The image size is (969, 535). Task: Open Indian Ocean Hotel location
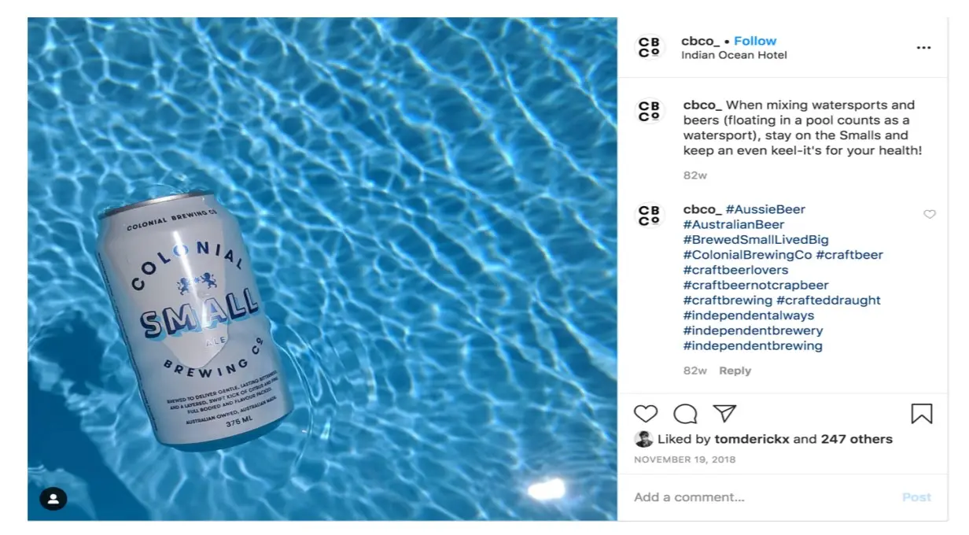tap(734, 55)
